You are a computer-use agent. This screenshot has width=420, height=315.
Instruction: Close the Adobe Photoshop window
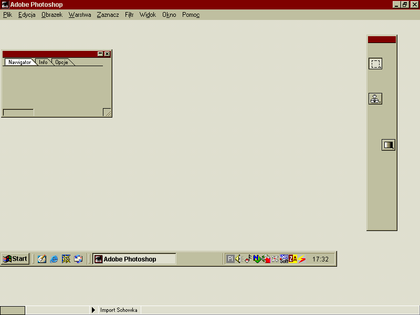pos(414,5)
